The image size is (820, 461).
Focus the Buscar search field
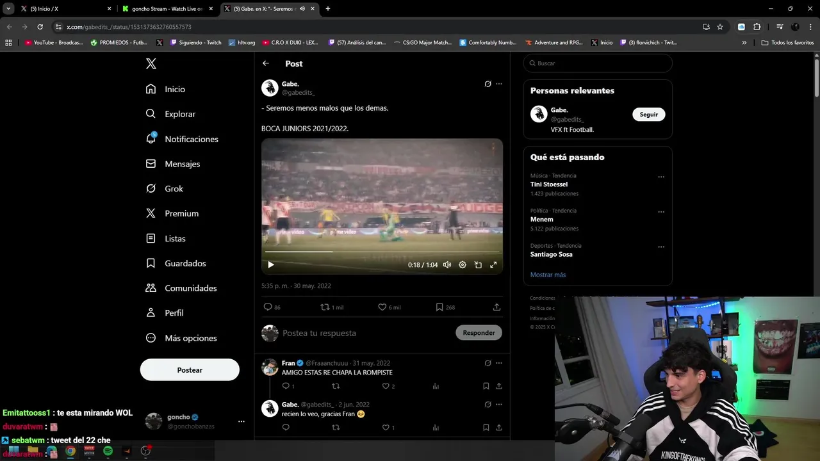598,63
